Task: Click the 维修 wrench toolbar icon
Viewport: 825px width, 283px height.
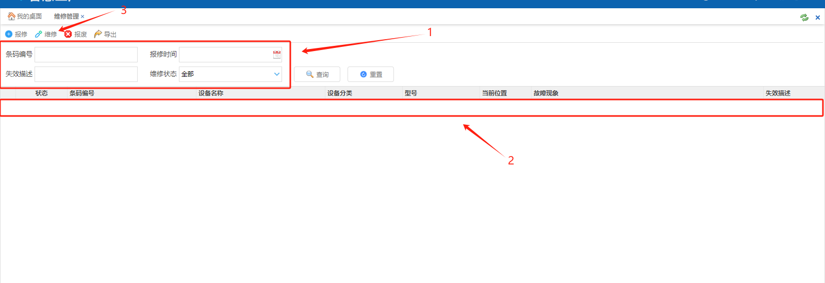Action: coord(39,34)
